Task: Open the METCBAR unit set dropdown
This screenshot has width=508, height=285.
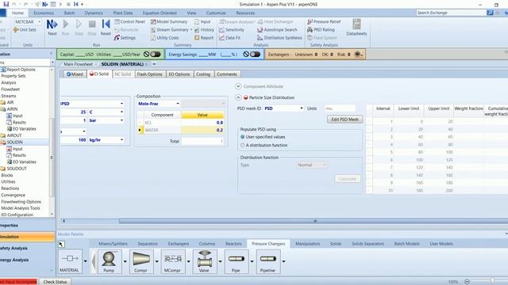Action: click(39, 21)
